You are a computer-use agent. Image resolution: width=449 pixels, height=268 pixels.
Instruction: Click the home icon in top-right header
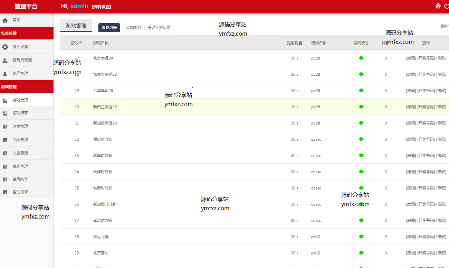(x=438, y=6)
